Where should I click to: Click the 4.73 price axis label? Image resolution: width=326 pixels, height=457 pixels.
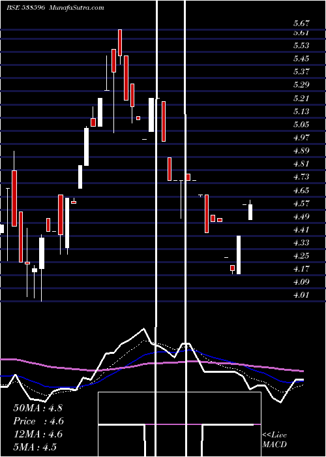[x=301, y=177]
